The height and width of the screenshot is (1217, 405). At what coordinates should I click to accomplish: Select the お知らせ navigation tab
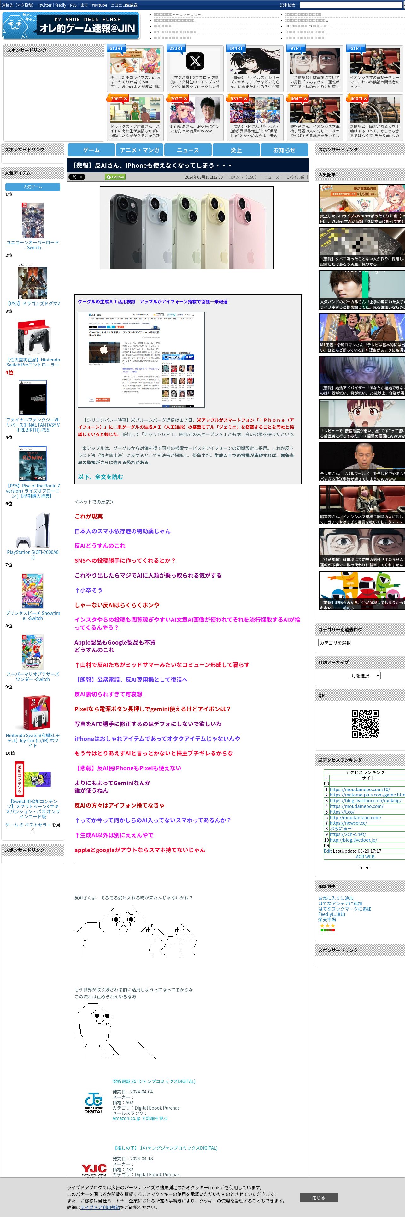point(284,150)
